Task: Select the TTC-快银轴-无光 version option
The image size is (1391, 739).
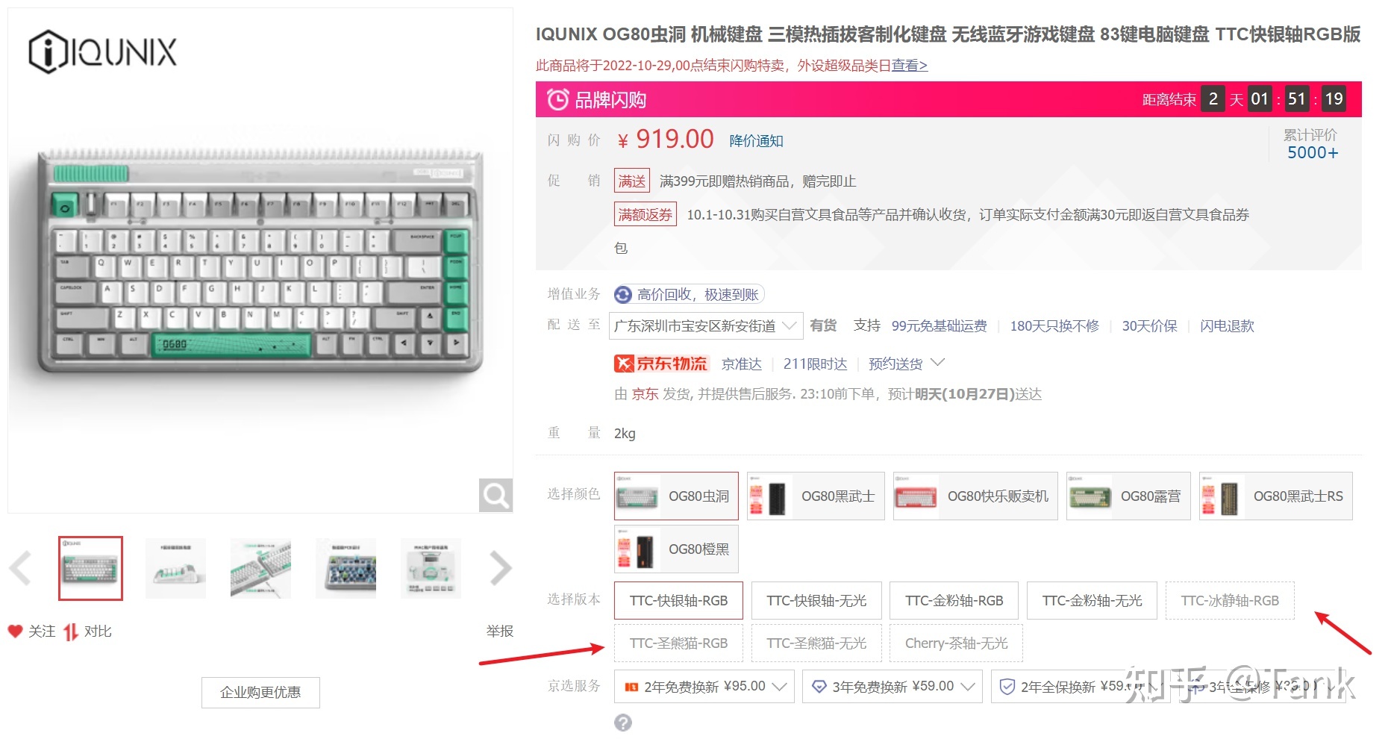Action: tap(816, 601)
